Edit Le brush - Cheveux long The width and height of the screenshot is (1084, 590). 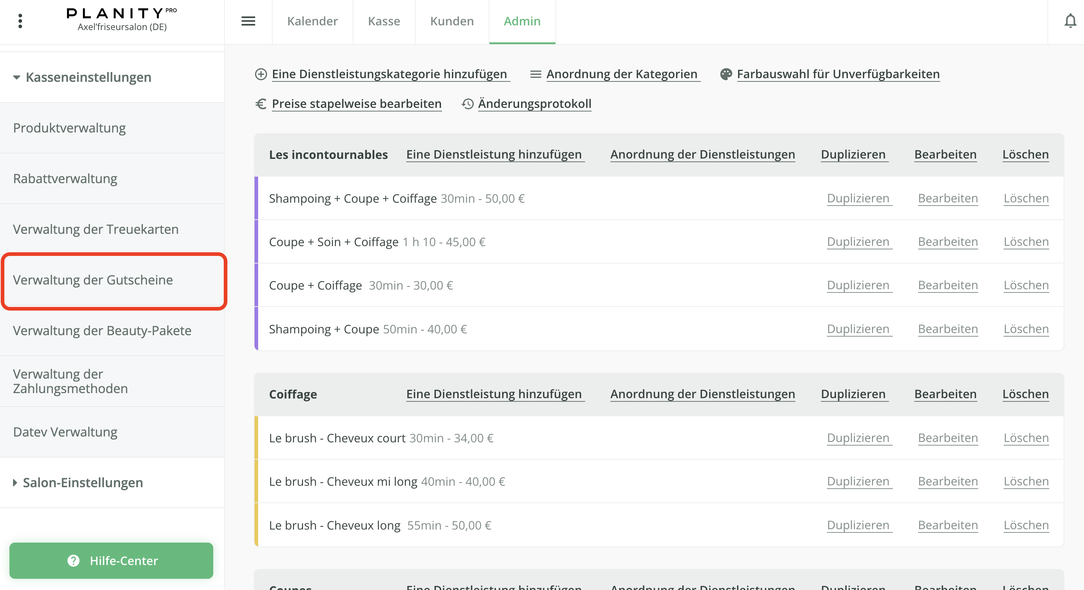[948, 525]
